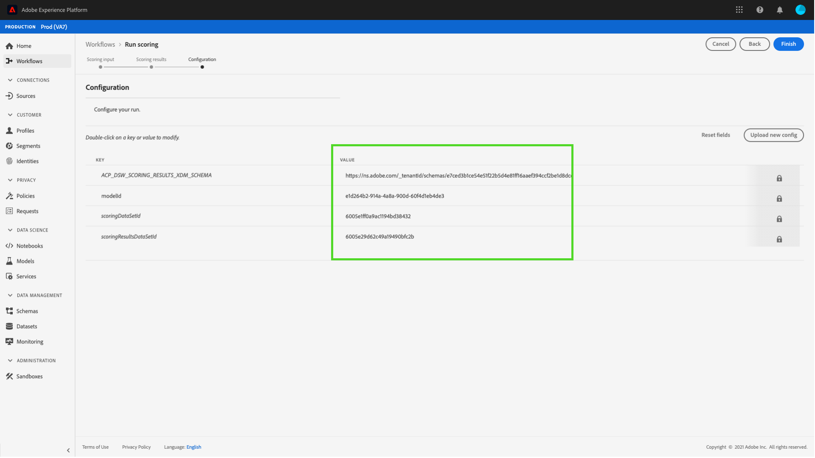This screenshot has width=815, height=458.
Task: Toggle the lock for the scoringResultsDataSetId row
Action: 779,239
